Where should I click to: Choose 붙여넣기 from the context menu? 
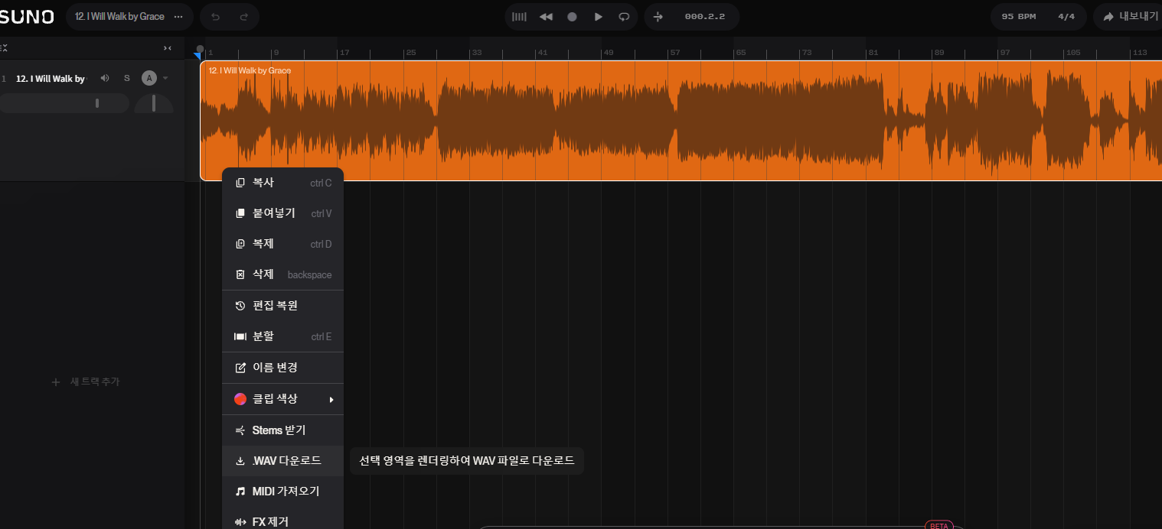(x=282, y=213)
